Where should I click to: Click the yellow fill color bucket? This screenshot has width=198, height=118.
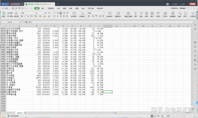40,16
